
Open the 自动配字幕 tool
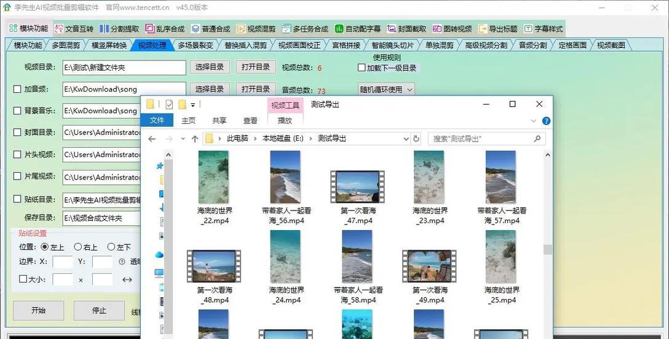click(x=357, y=28)
